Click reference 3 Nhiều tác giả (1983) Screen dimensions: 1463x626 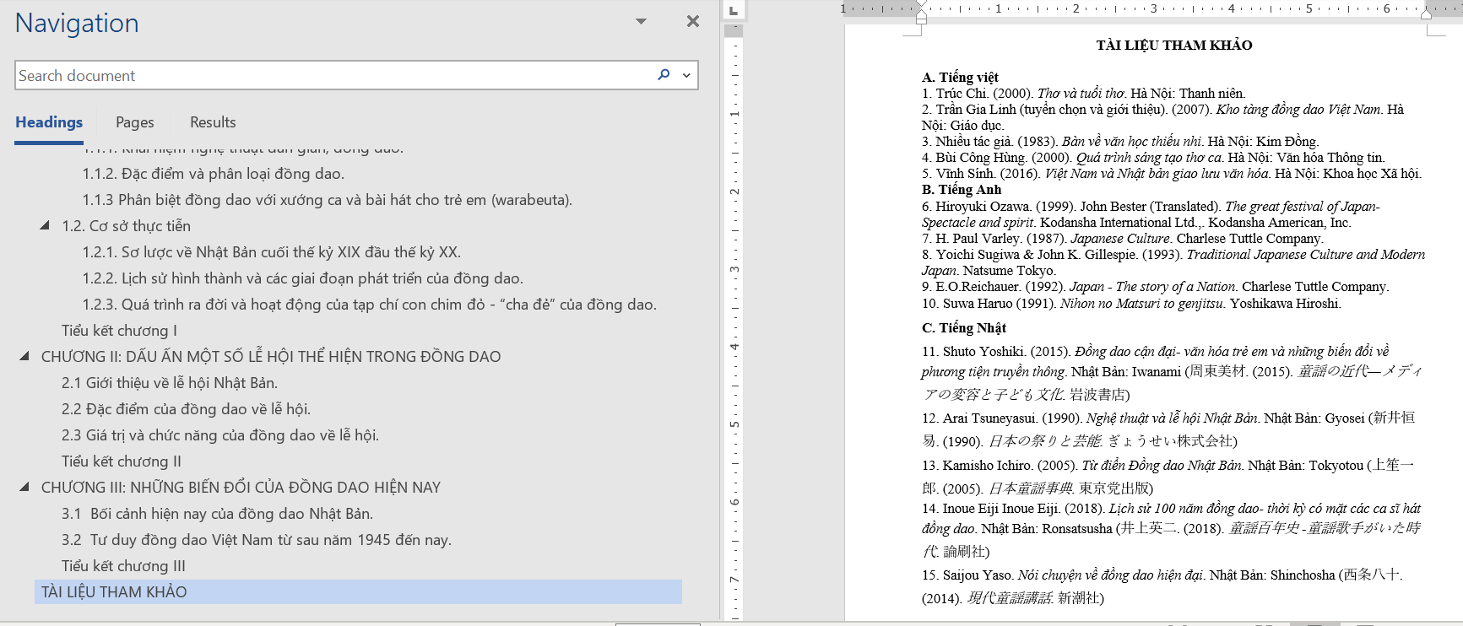pyautogui.click(x=1120, y=142)
